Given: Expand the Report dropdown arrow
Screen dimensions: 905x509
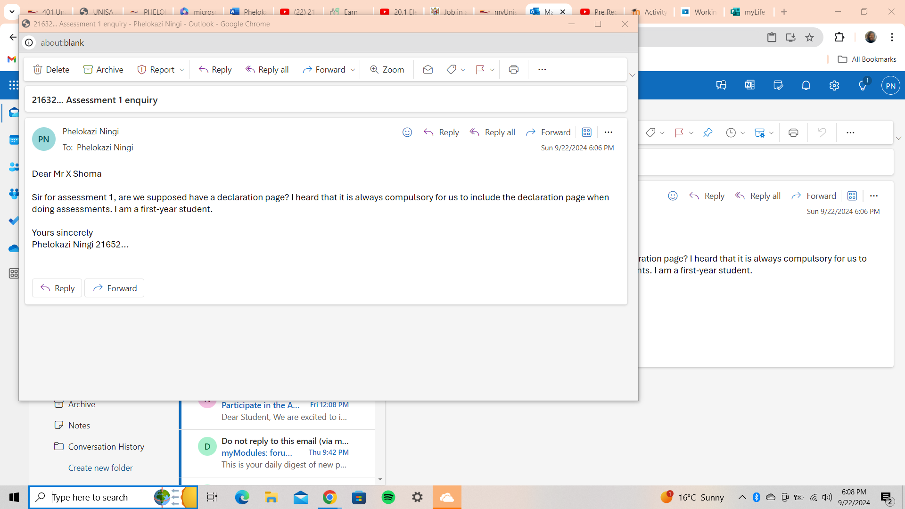Looking at the screenshot, I should pyautogui.click(x=183, y=69).
